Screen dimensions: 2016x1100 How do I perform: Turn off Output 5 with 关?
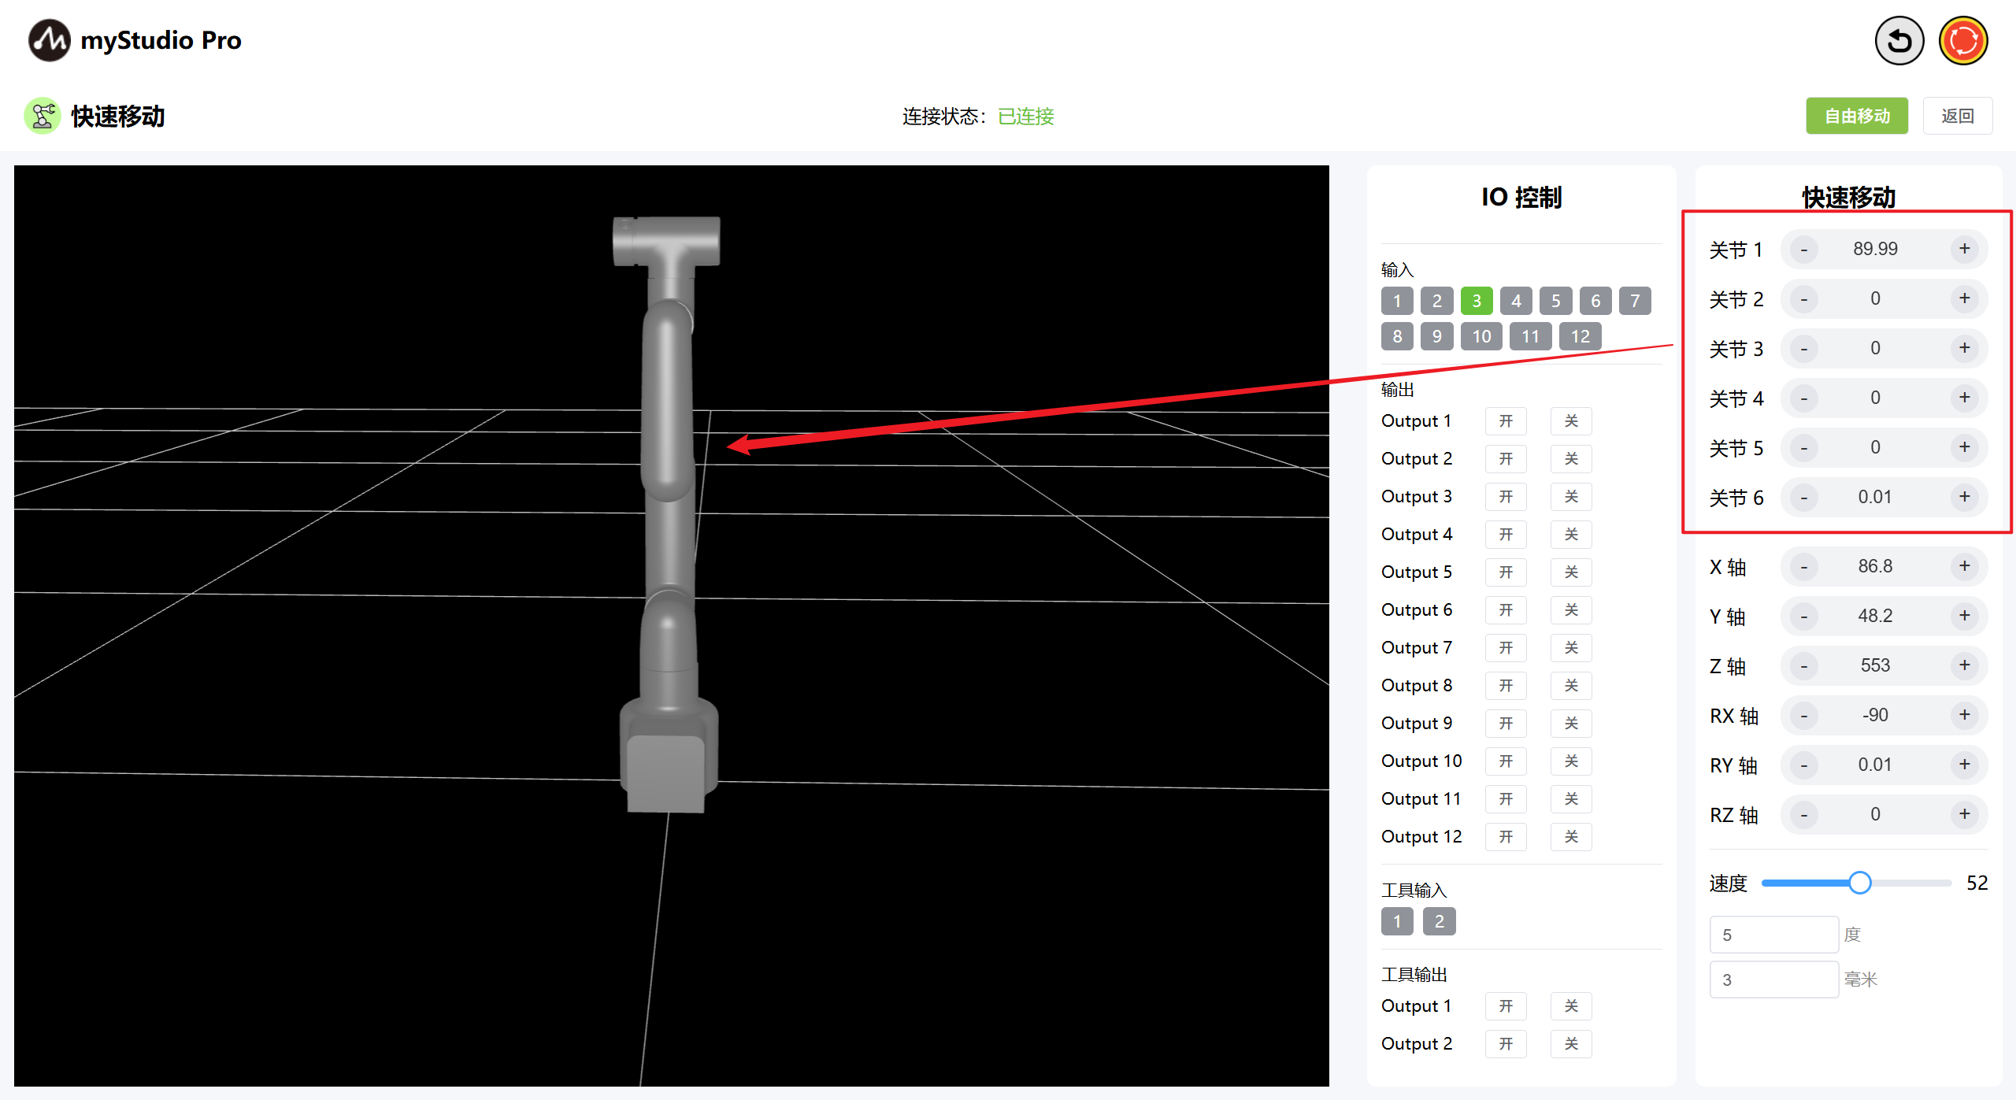coord(1570,572)
